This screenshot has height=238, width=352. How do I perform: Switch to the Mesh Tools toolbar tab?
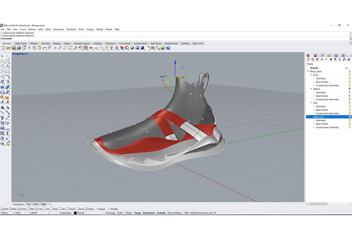[21, 44]
